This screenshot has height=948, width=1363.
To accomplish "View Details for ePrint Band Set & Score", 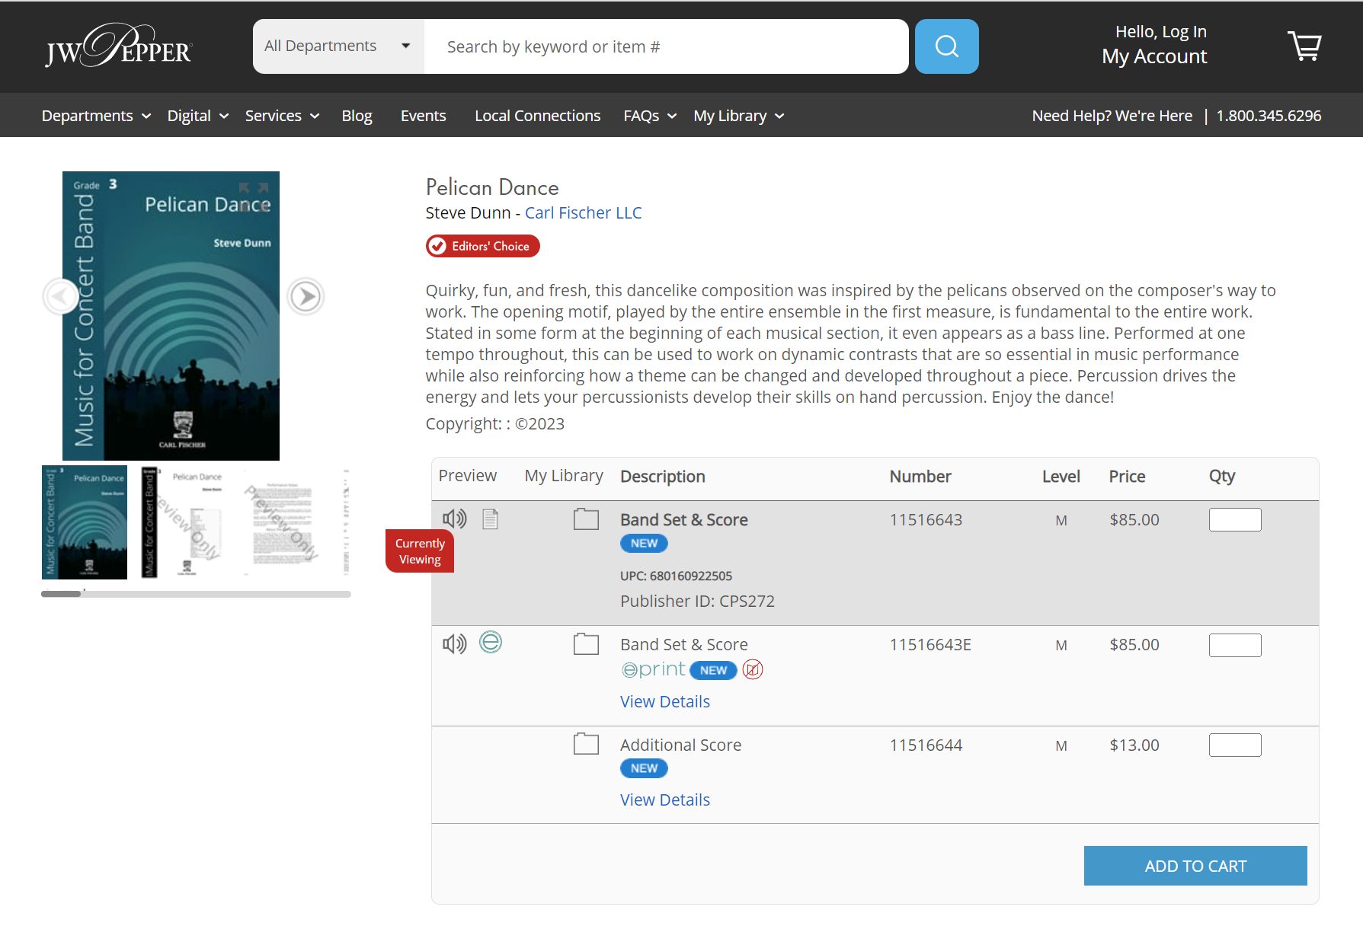I will (x=665, y=701).
